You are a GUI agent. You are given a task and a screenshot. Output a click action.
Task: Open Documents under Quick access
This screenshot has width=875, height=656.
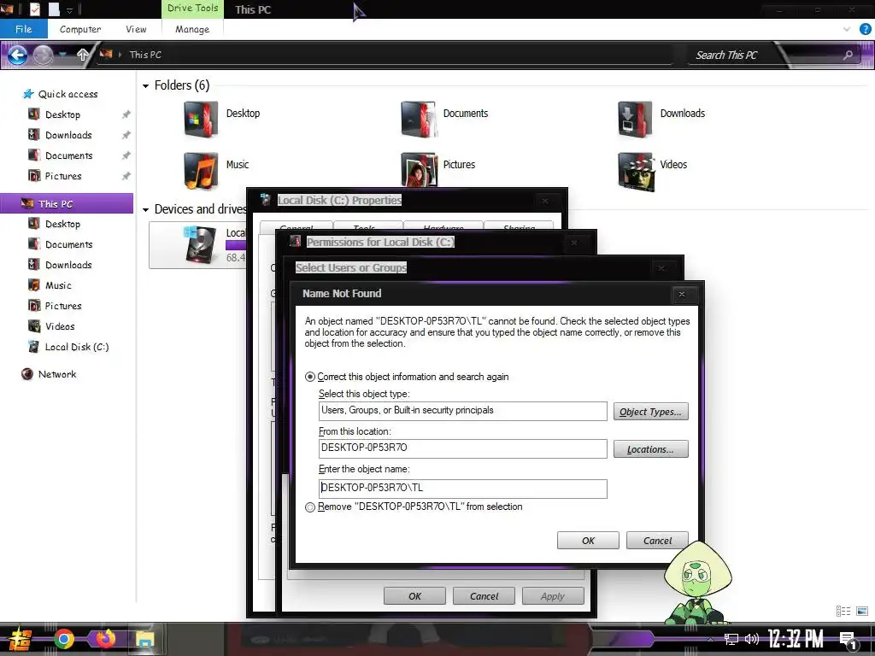pyautogui.click(x=68, y=155)
